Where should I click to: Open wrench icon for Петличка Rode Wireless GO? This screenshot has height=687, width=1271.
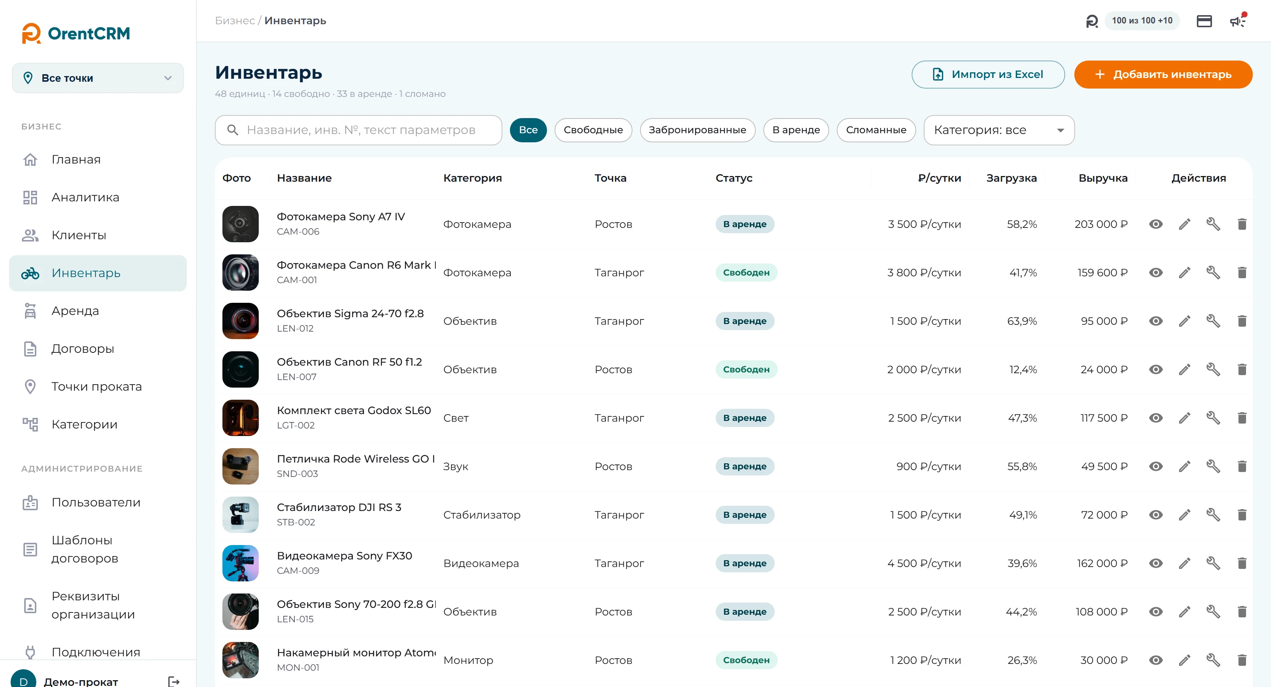pyautogui.click(x=1213, y=466)
